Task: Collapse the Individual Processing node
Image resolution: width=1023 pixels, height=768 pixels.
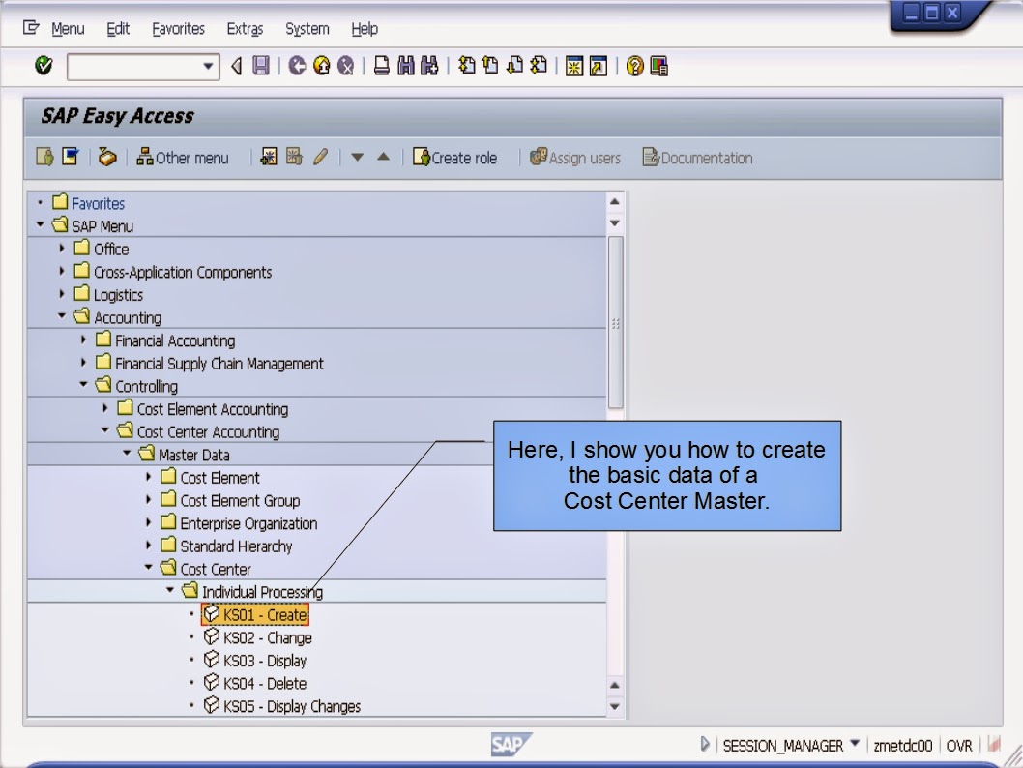Action: click(170, 591)
